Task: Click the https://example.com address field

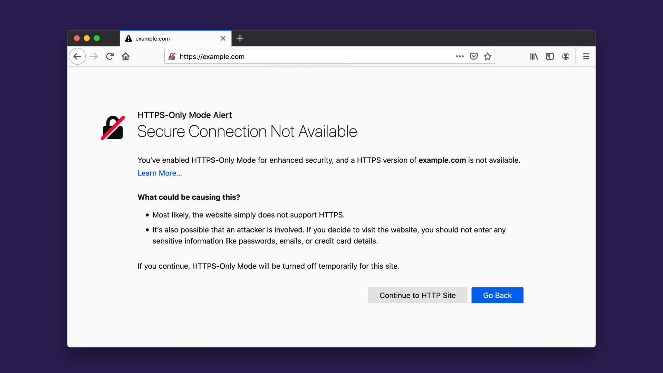Action: (311, 57)
